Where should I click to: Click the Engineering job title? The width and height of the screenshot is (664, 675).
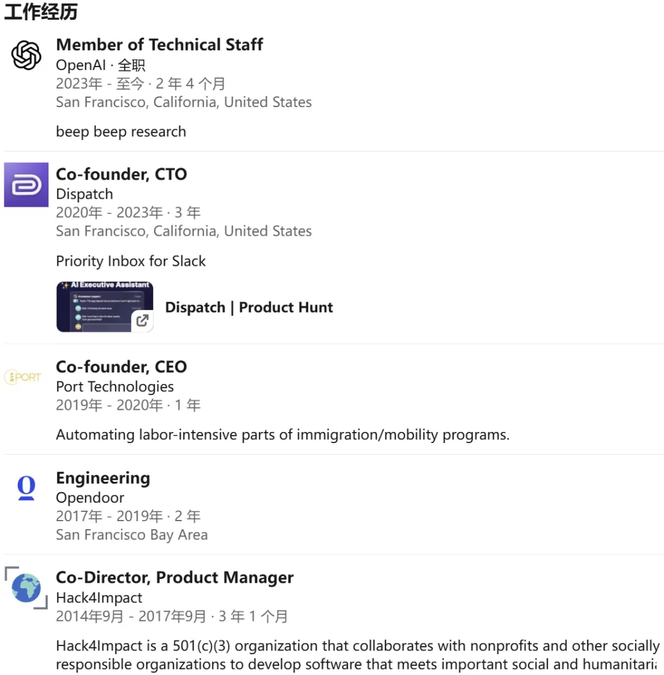(x=103, y=478)
